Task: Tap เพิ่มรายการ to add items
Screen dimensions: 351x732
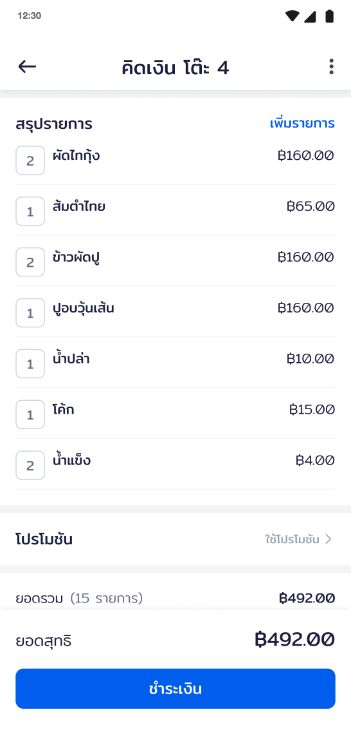Action: 302,124
